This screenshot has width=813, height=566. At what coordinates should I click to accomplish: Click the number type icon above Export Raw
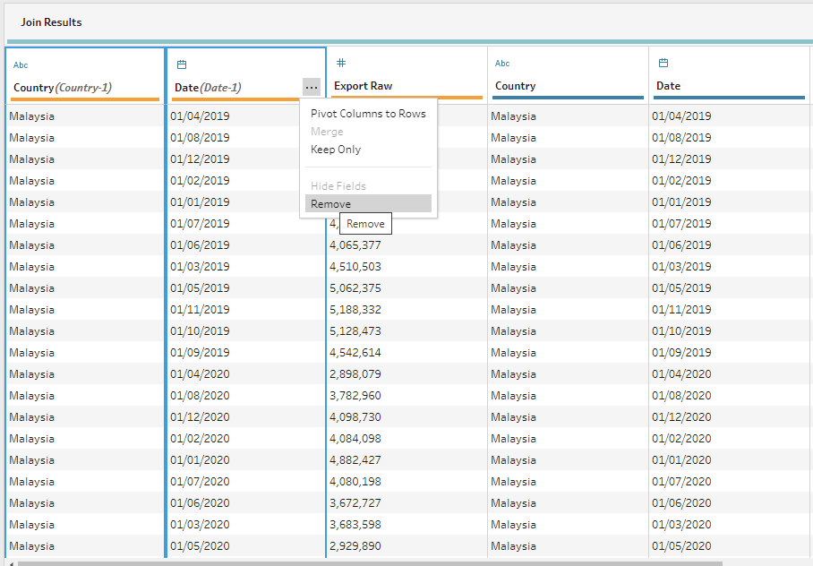(x=340, y=64)
